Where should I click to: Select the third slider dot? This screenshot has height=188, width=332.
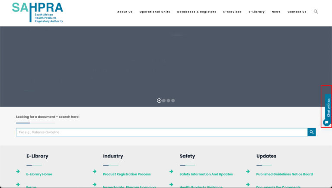168,100
